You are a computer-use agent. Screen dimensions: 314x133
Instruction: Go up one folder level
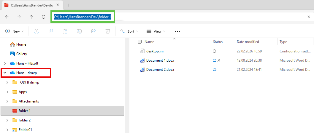(x=31, y=17)
